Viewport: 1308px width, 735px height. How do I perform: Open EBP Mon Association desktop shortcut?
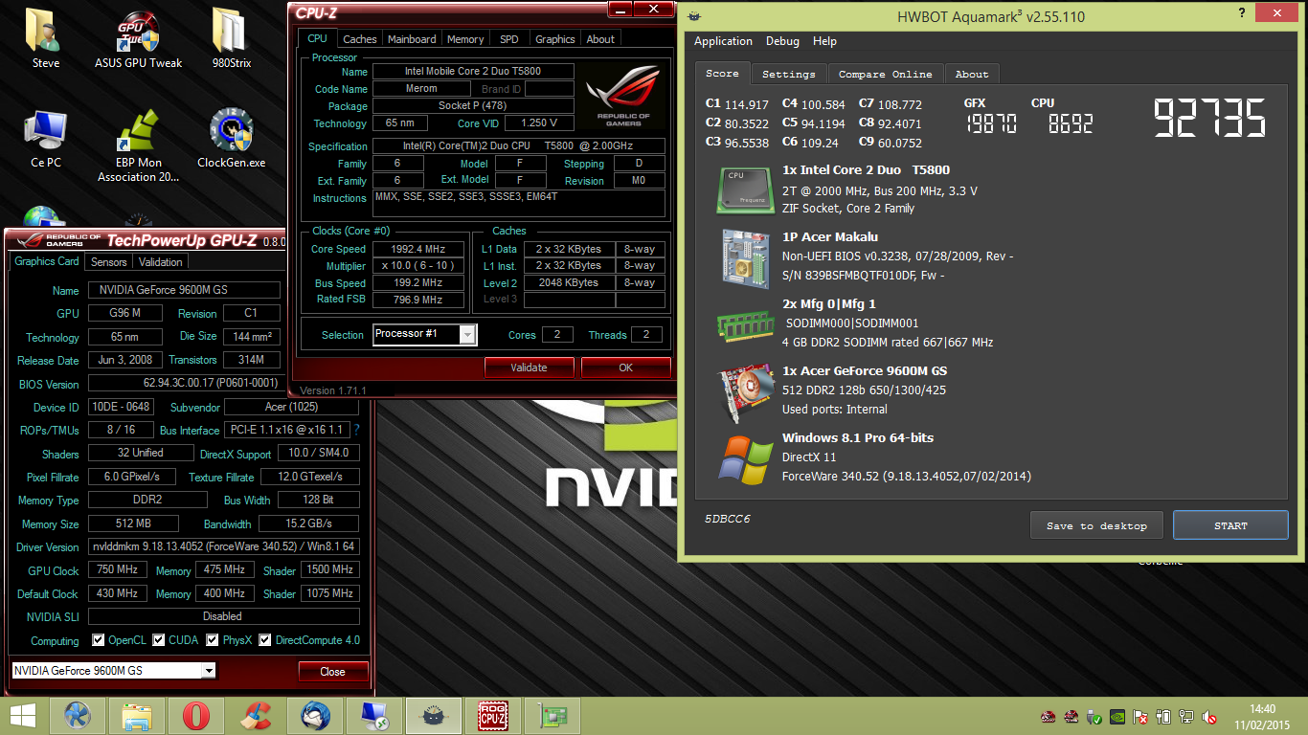139,145
